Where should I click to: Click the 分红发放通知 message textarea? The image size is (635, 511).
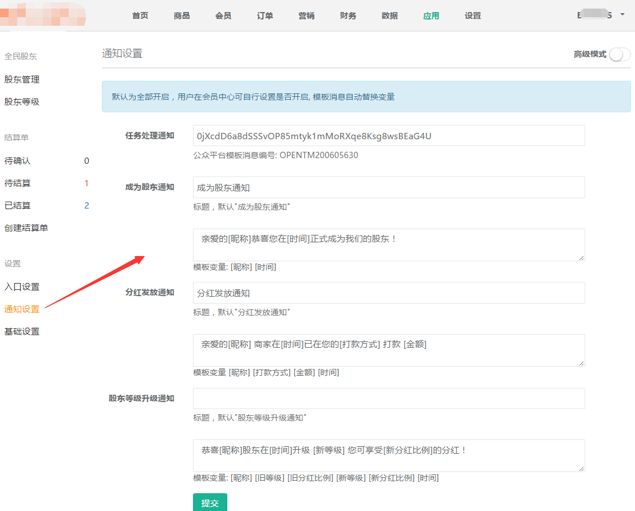coord(389,350)
